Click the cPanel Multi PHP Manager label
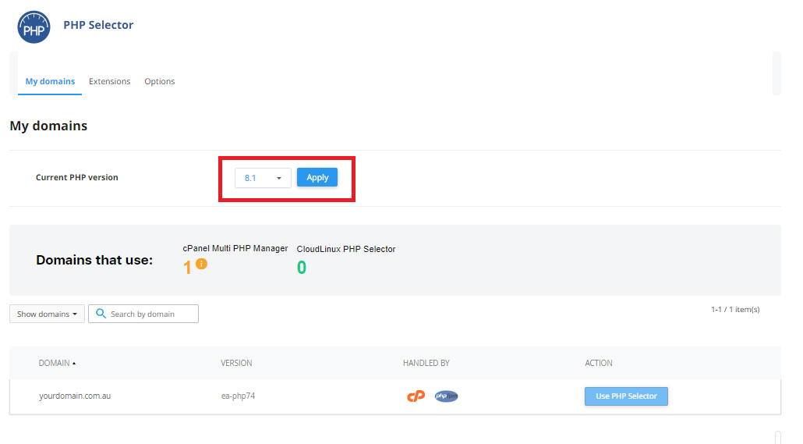 tap(235, 248)
